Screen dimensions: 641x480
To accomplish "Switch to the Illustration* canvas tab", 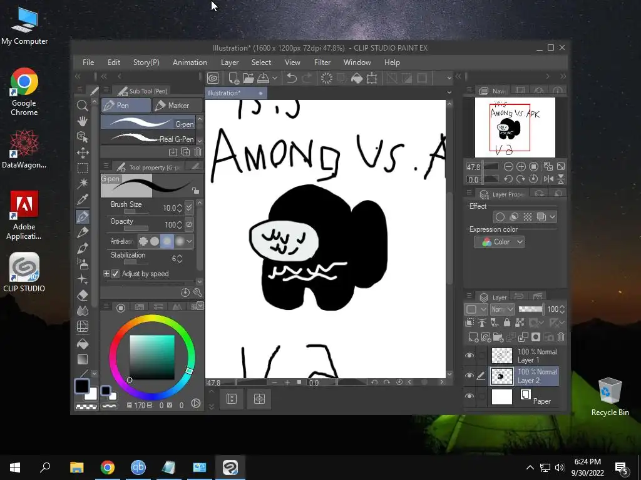I will click(x=236, y=93).
